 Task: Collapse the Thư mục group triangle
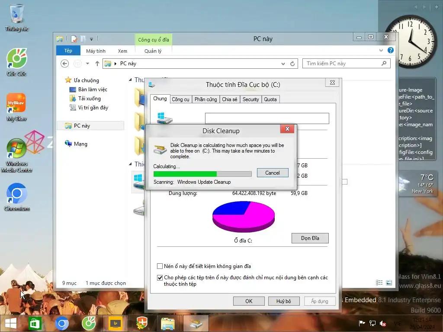click(x=130, y=80)
